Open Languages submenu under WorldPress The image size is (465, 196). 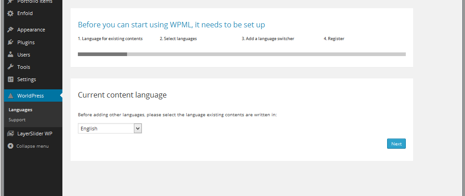tap(20, 109)
